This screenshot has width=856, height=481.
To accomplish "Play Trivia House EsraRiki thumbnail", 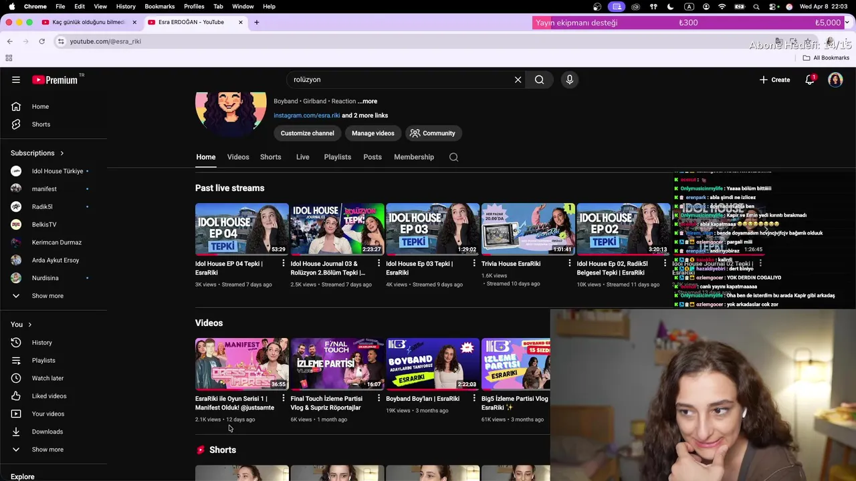I will [x=528, y=229].
